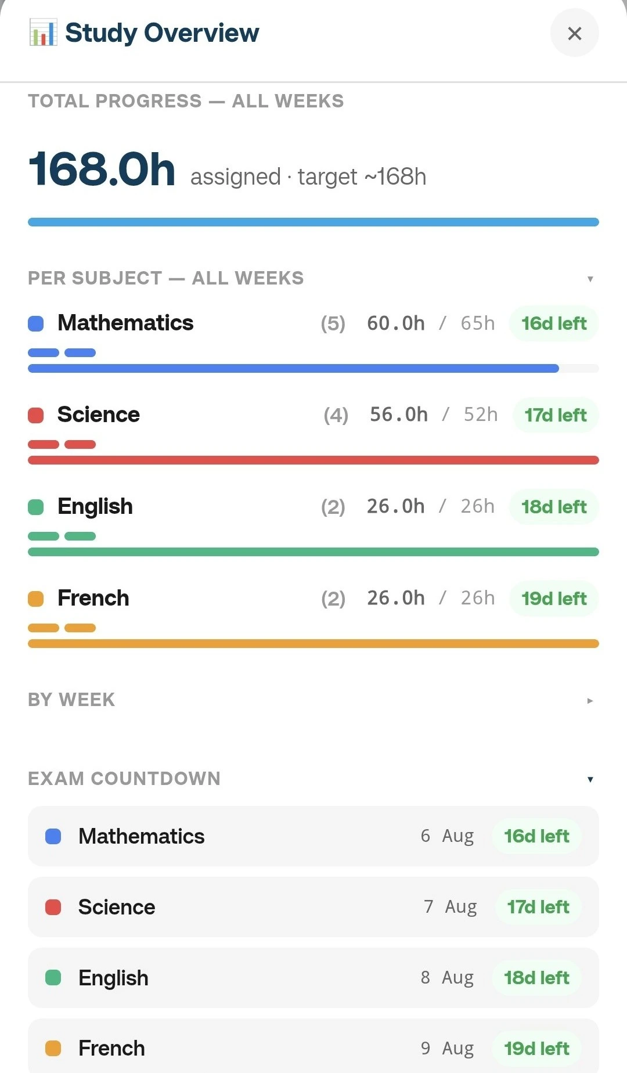Click the red Science color dot in Per Subject
The height and width of the screenshot is (1073, 627).
[x=36, y=415]
